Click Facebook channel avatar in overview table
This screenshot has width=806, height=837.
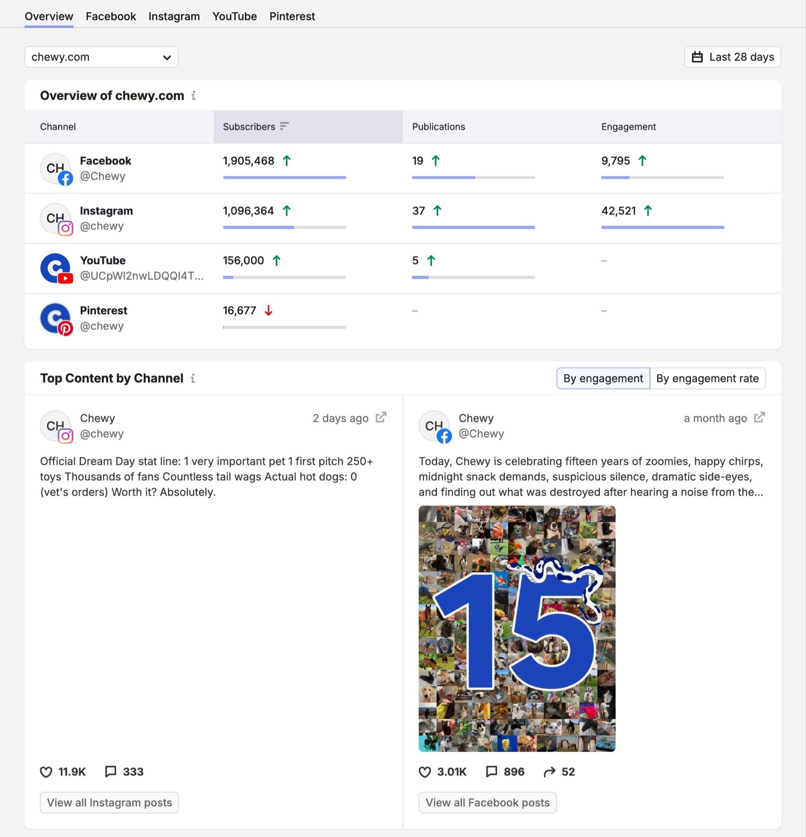click(56, 169)
